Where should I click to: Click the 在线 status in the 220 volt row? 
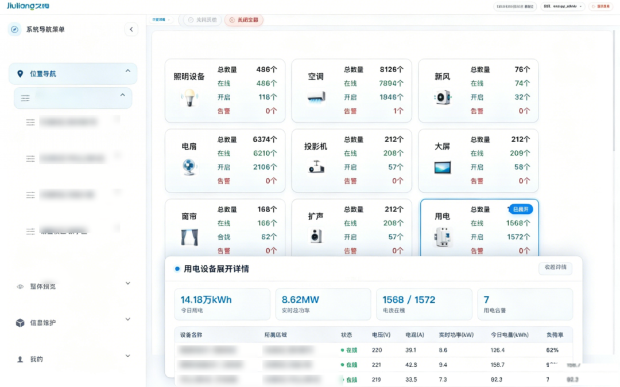(349, 350)
